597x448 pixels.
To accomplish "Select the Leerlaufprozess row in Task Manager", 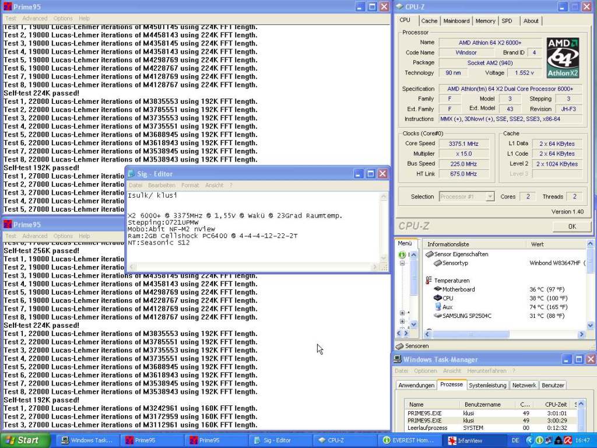I will 490,428.
